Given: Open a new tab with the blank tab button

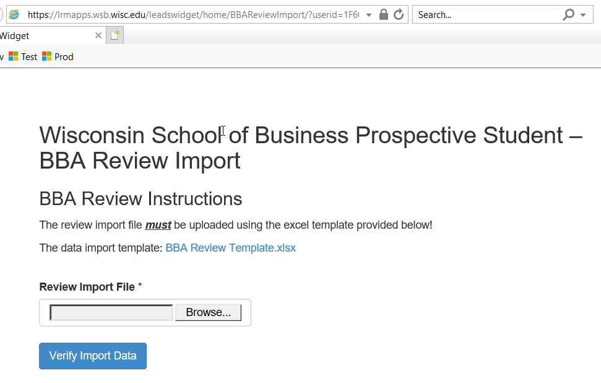Looking at the screenshot, I should coord(115,36).
